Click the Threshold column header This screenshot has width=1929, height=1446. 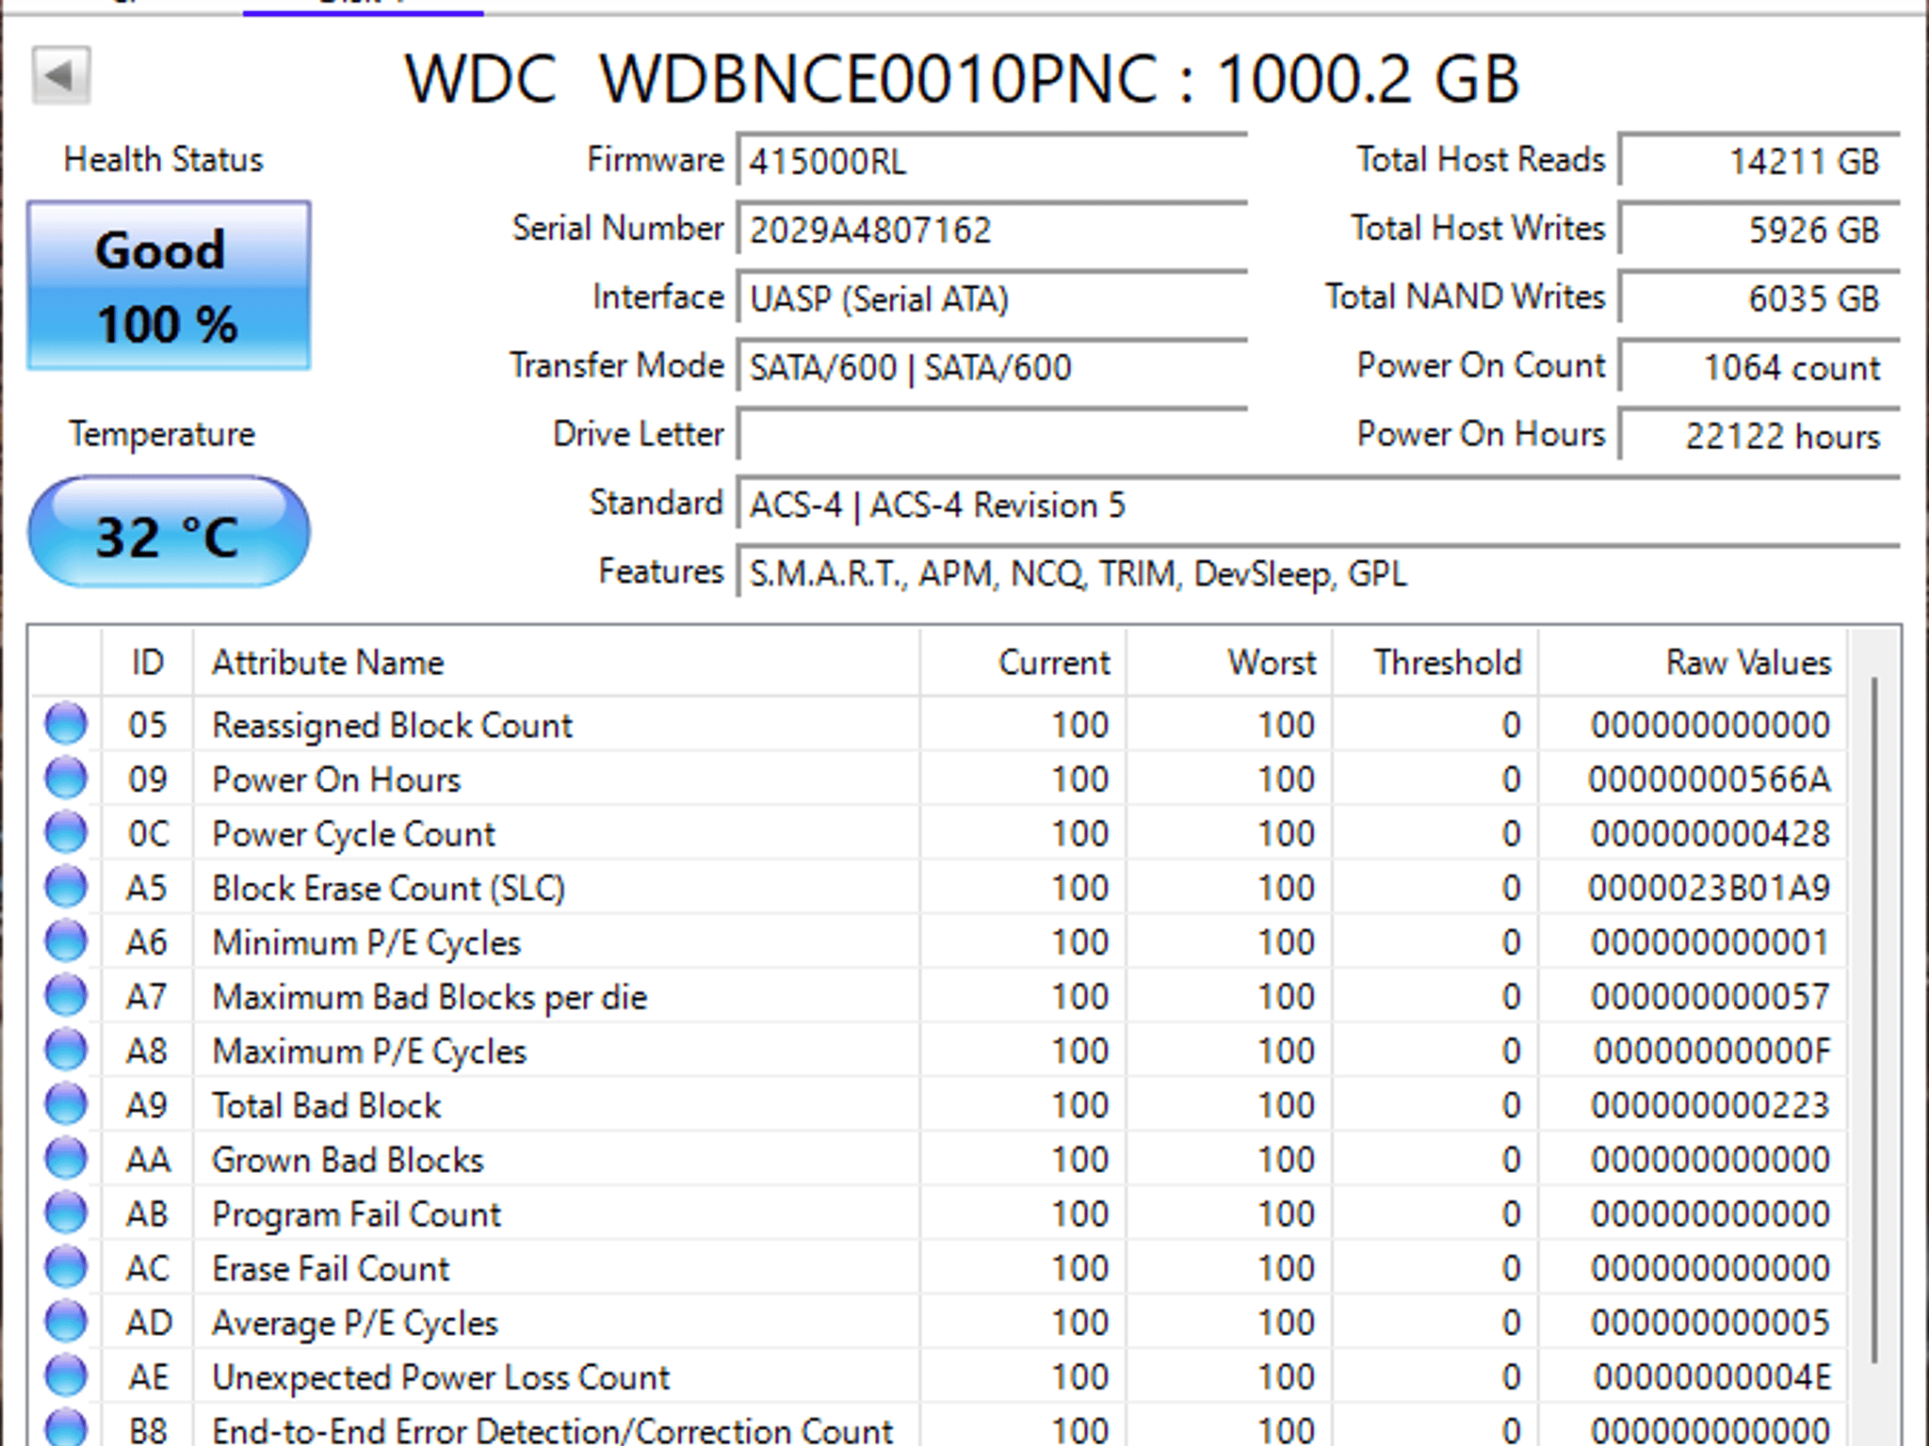(1436, 663)
